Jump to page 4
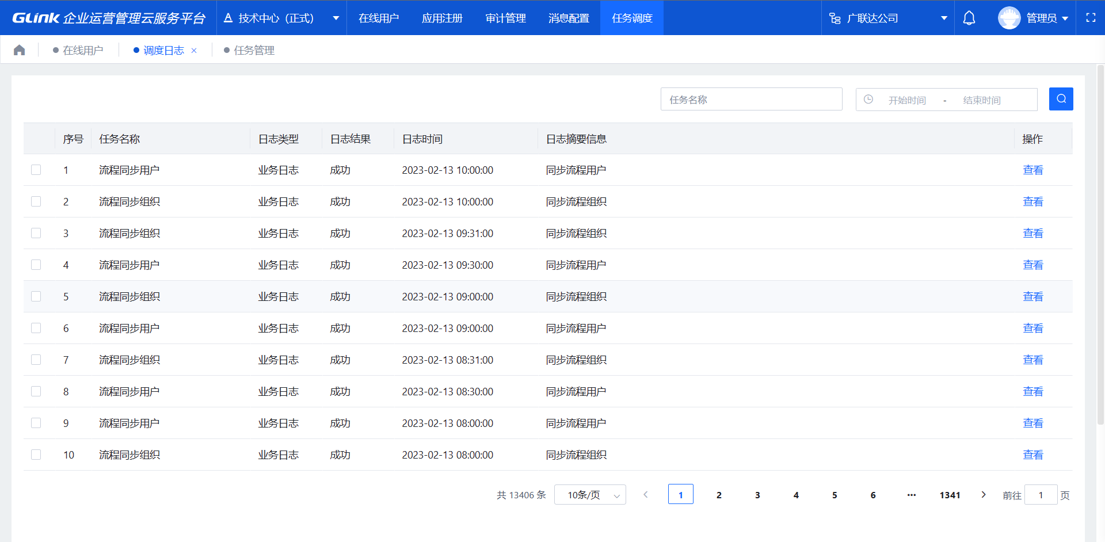The width and height of the screenshot is (1105, 542). click(796, 495)
